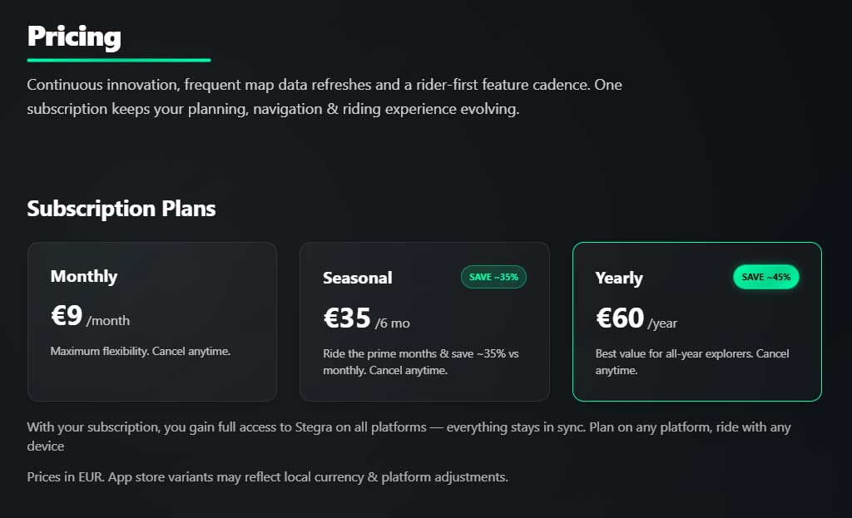Click the "Continuous innovation" intro paragraph

[x=324, y=96]
